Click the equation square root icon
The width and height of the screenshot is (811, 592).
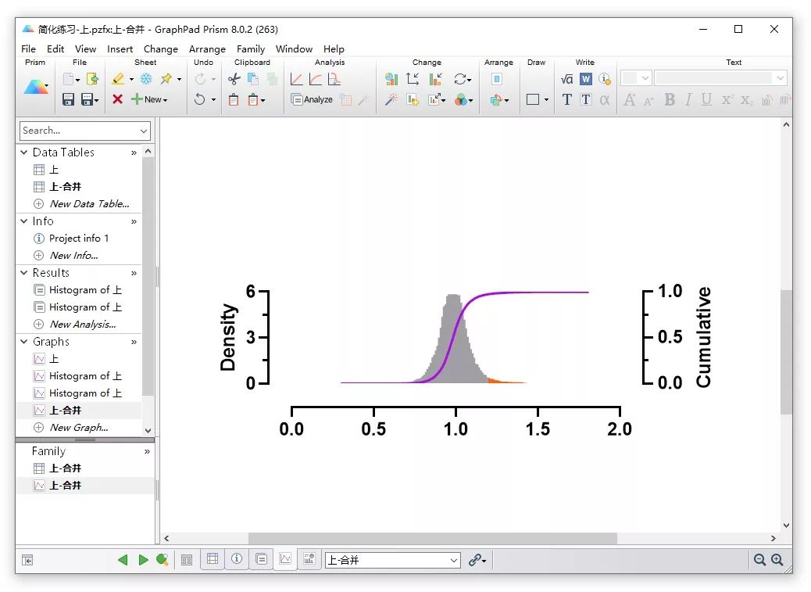pos(567,79)
